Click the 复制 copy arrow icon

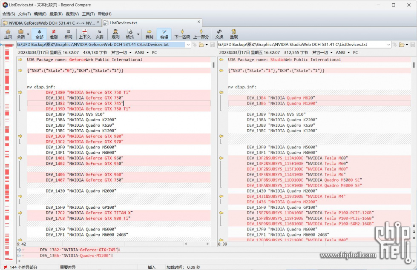(149, 34)
